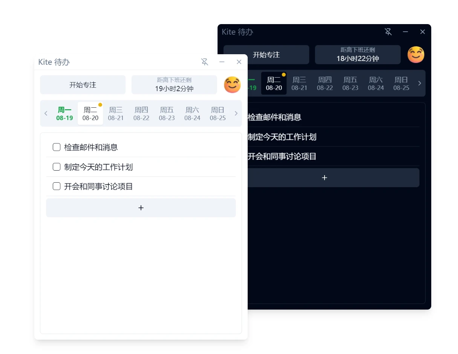Close the light Kite window

239,62
